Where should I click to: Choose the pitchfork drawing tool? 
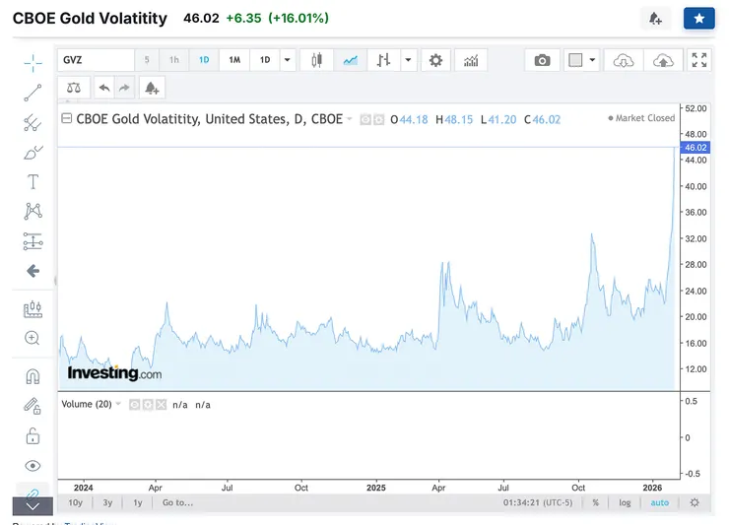[33, 123]
